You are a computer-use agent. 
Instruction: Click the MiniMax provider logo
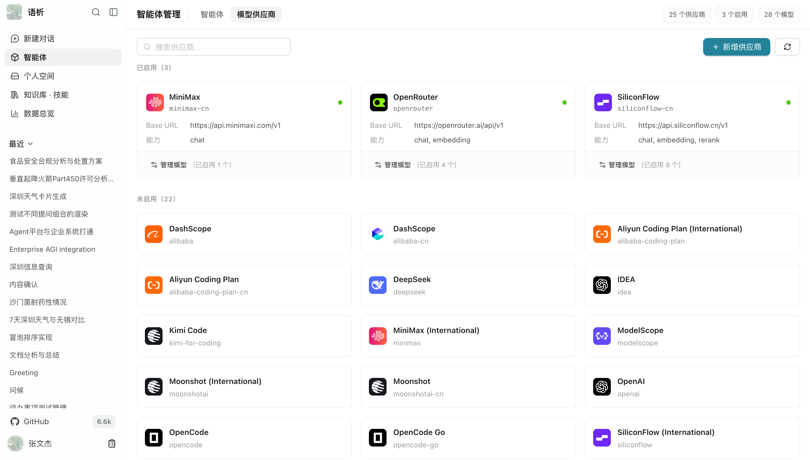tap(155, 102)
